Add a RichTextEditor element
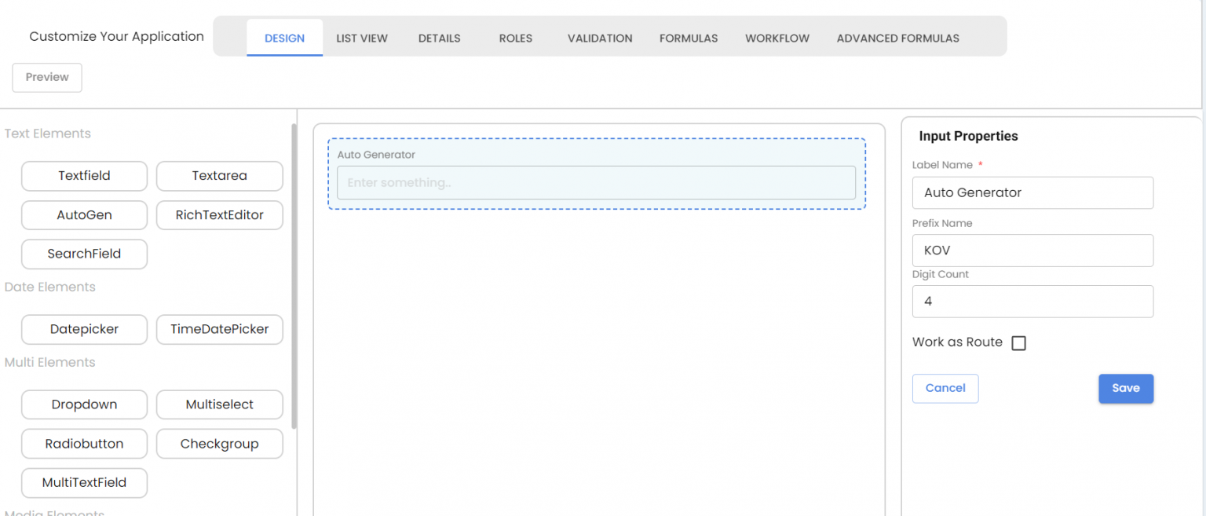Screen dimensions: 1206x516 219,214
